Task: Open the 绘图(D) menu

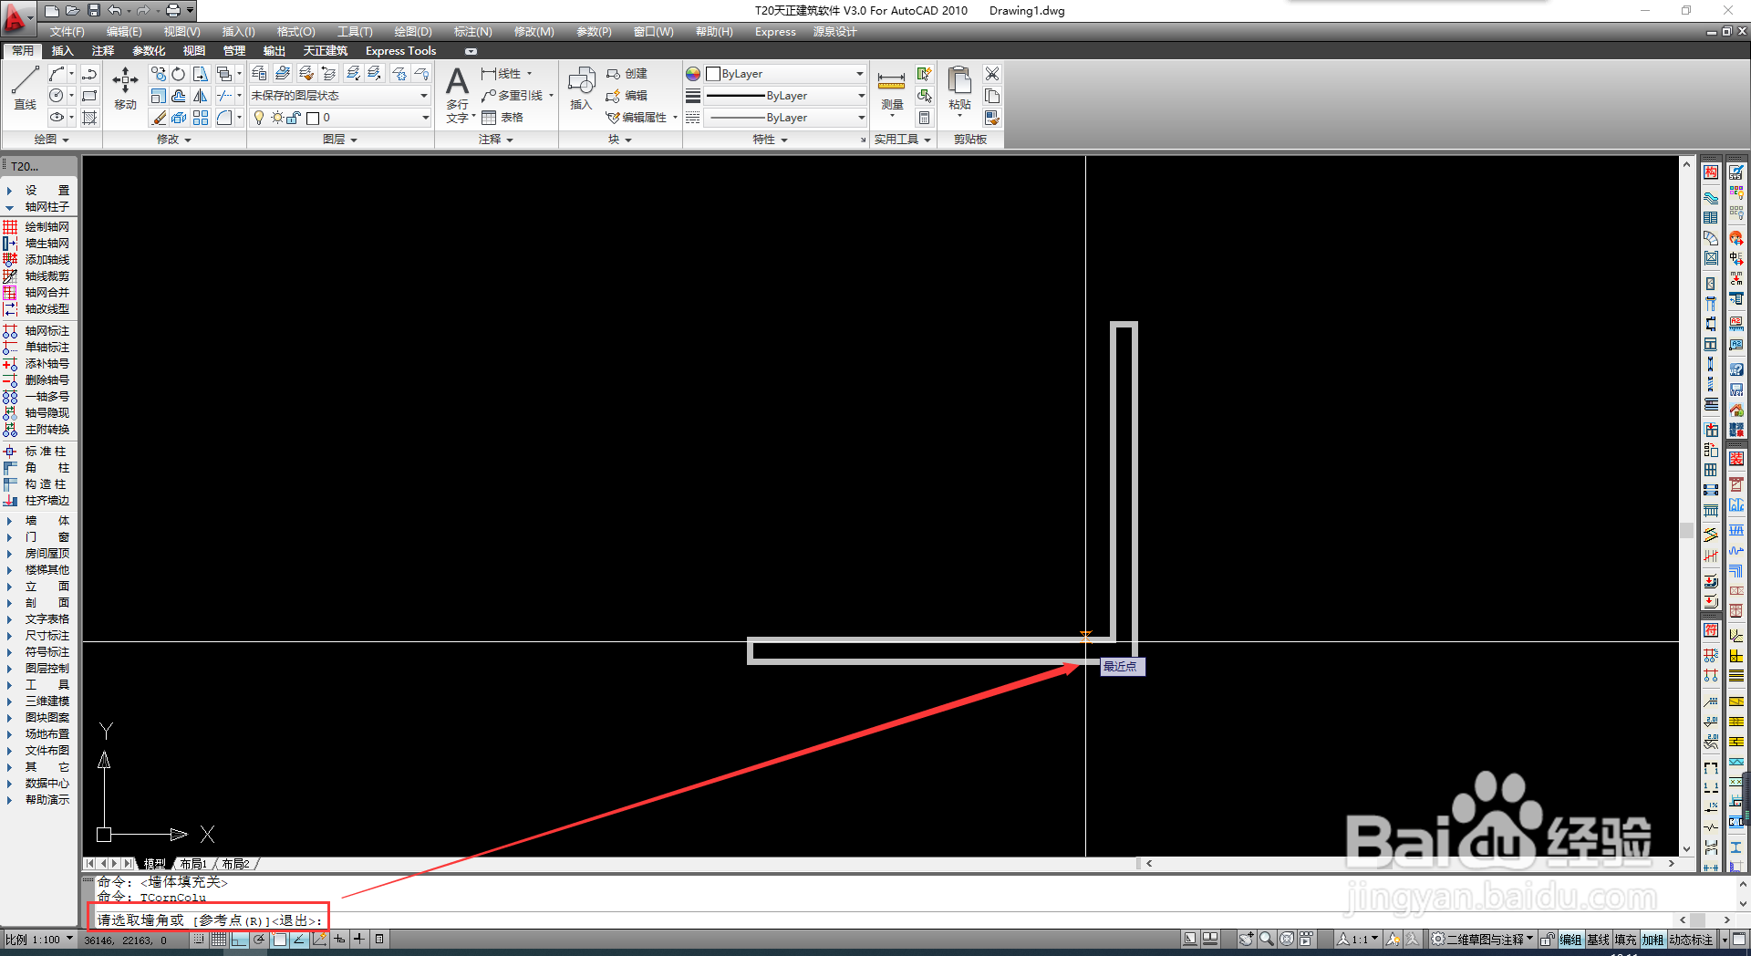Action: [x=413, y=32]
